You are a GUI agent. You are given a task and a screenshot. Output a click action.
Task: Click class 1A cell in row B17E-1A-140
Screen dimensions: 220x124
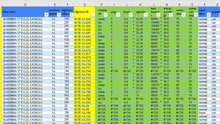click(55, 116)
